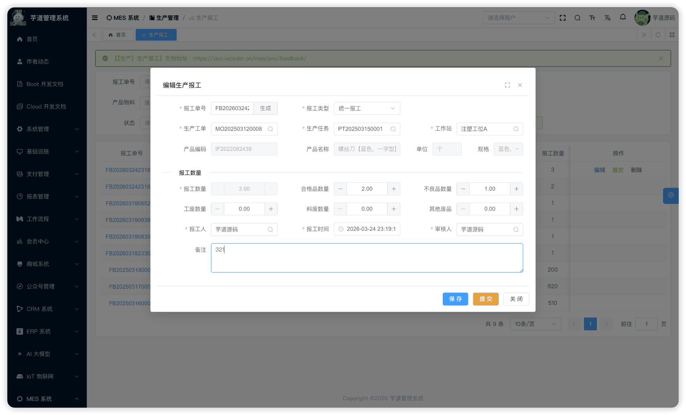Click the 保存 button
This screenshot has width=686, height=415.
pos(455,299)
